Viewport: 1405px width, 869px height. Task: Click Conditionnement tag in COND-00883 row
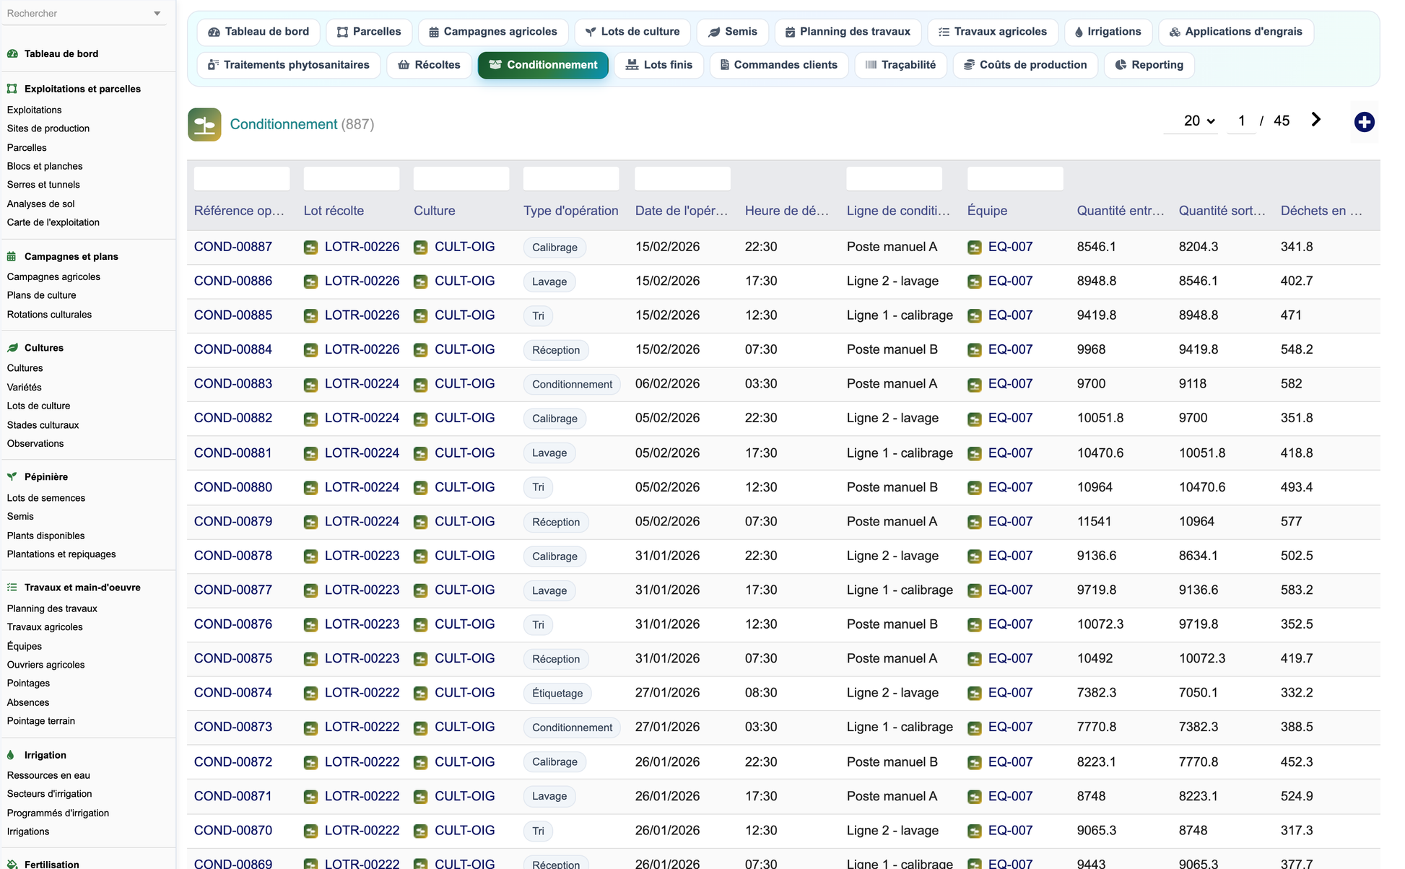click(x=572, y=385)
